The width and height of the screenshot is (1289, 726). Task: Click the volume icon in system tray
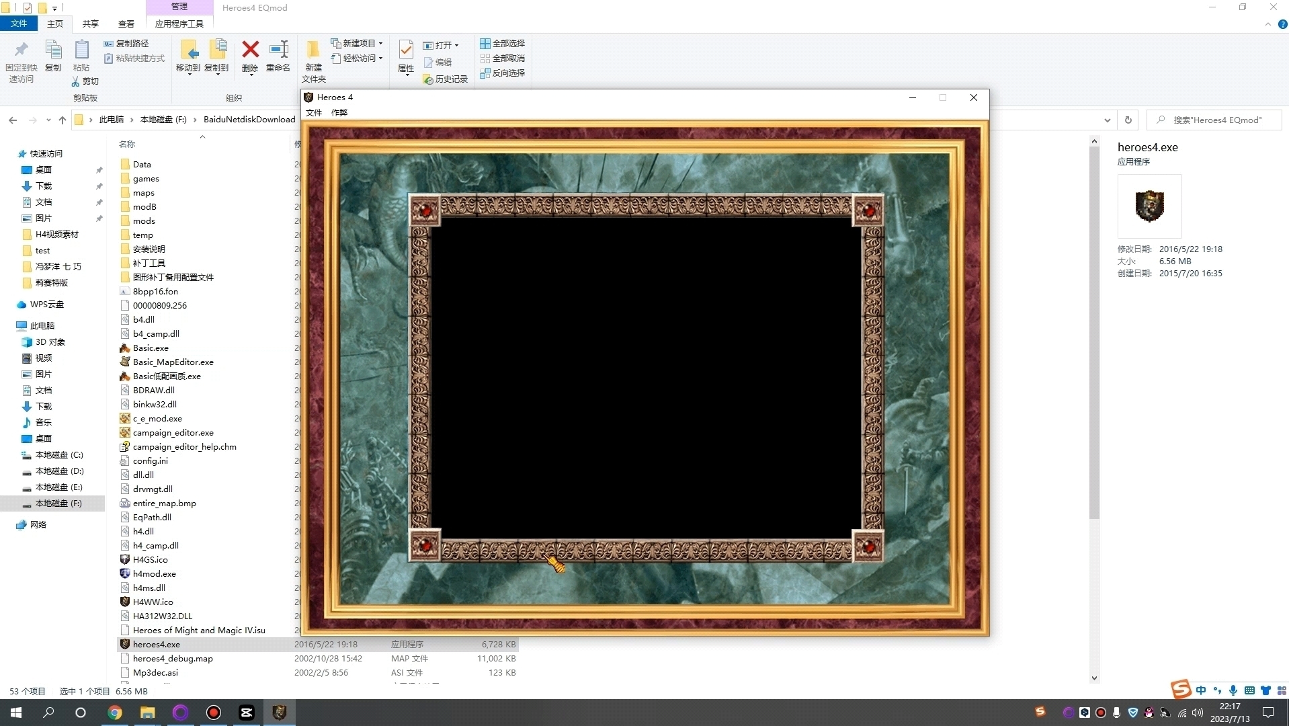tap(1198, 713)
